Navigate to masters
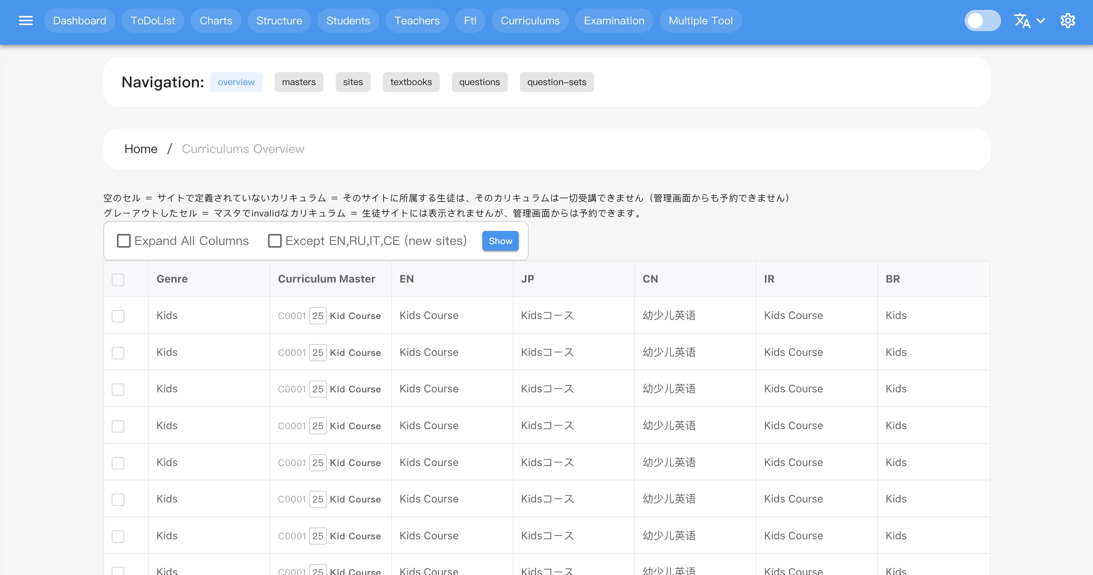Image resolution: width=1093 pixels, height=575 pixels. coord(299,82)
